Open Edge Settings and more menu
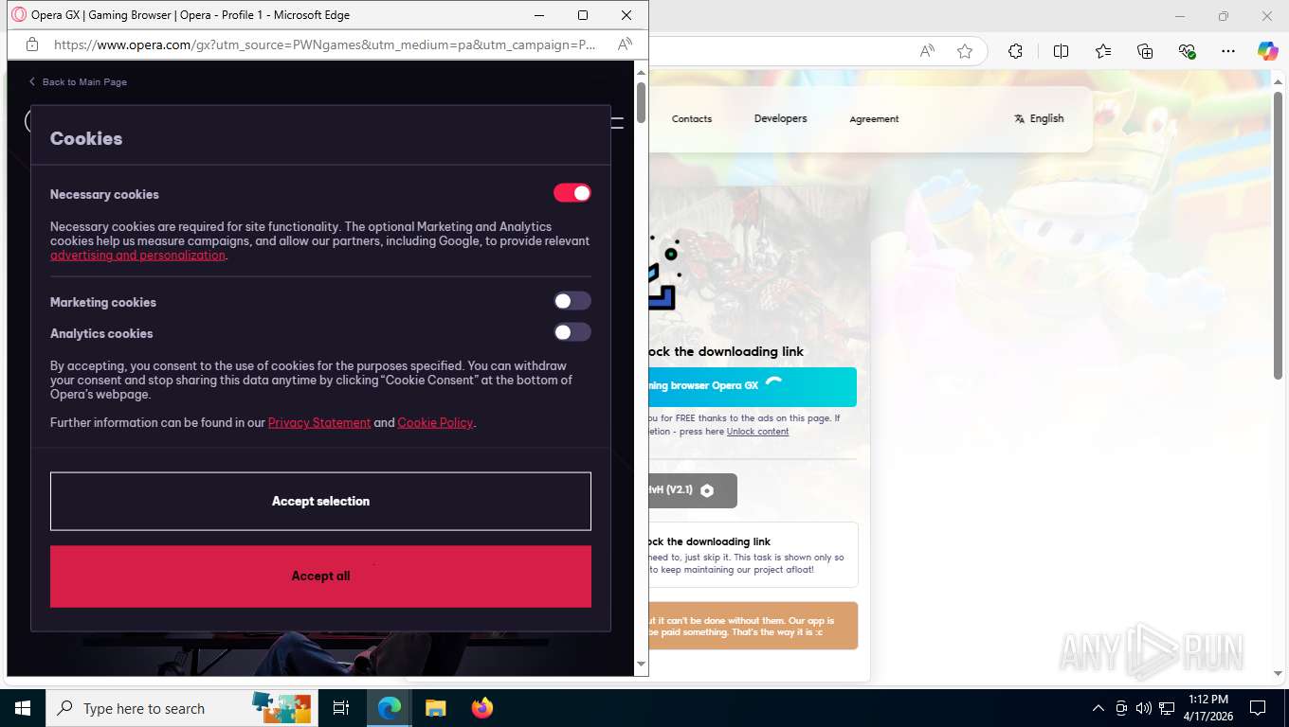The width and height of the screenshot is (1289, 727). coord(1228,51)
